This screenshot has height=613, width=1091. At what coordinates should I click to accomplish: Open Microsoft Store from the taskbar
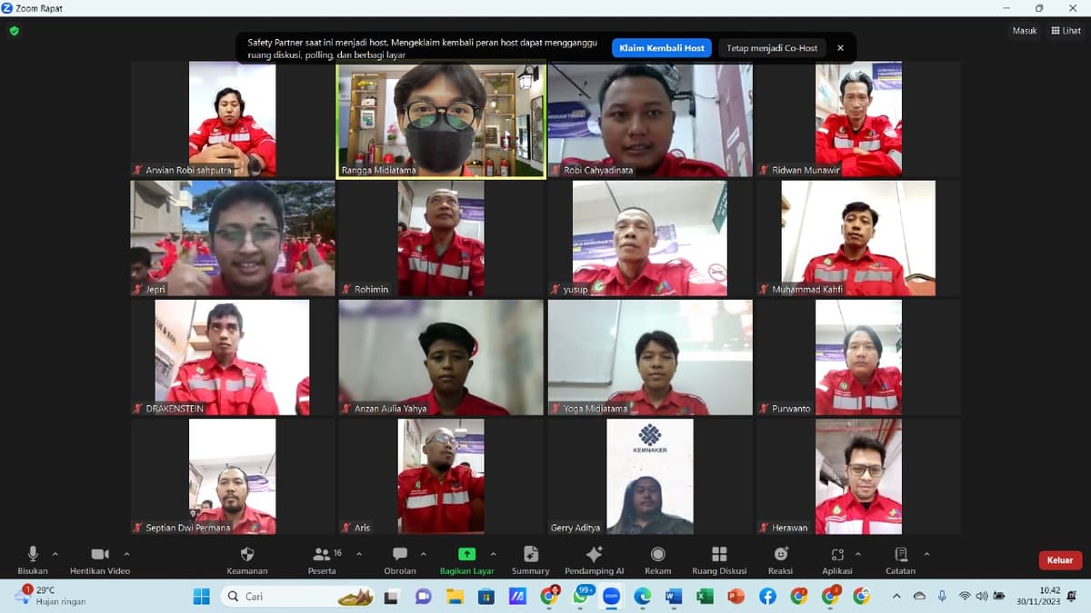pyautogui.click(x=486, y=596)
